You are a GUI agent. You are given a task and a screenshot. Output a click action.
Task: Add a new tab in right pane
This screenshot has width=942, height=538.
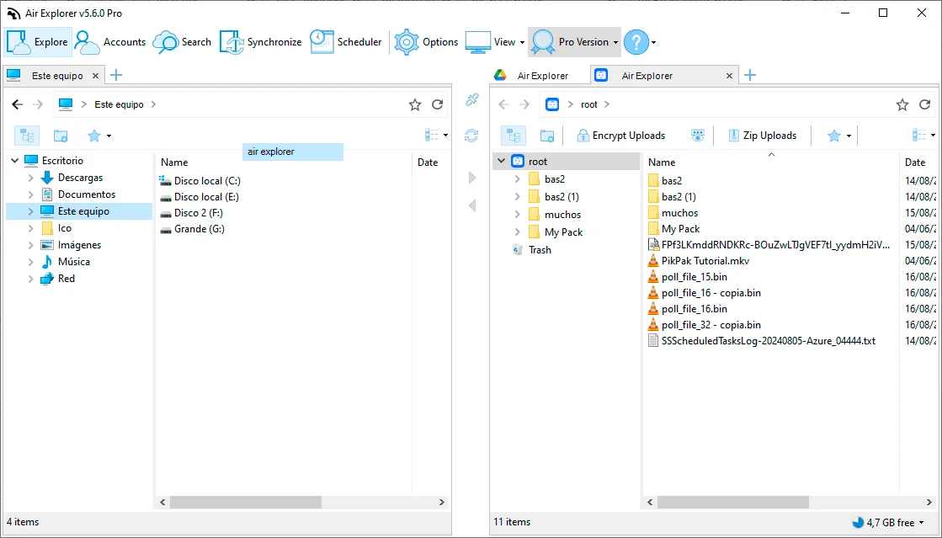click(x=750, y=75)
